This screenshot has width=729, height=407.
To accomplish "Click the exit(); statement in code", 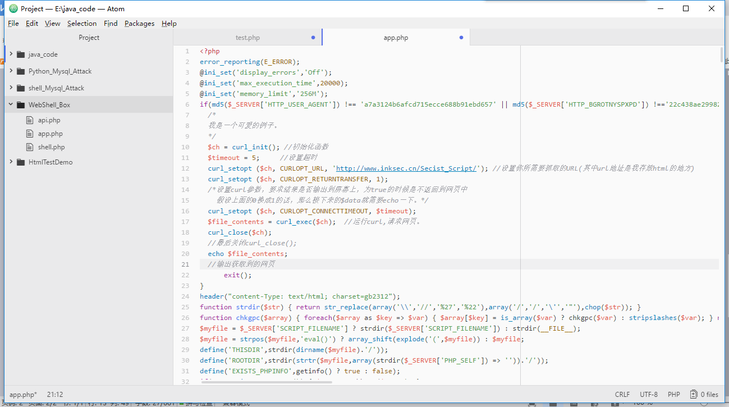I will pyautogui.click(x=238, y=275).
